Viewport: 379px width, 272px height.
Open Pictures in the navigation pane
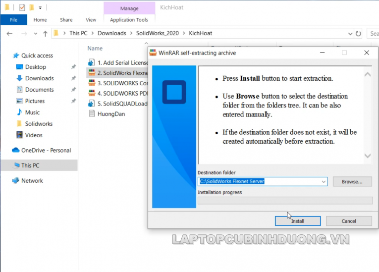coord(35,101)
